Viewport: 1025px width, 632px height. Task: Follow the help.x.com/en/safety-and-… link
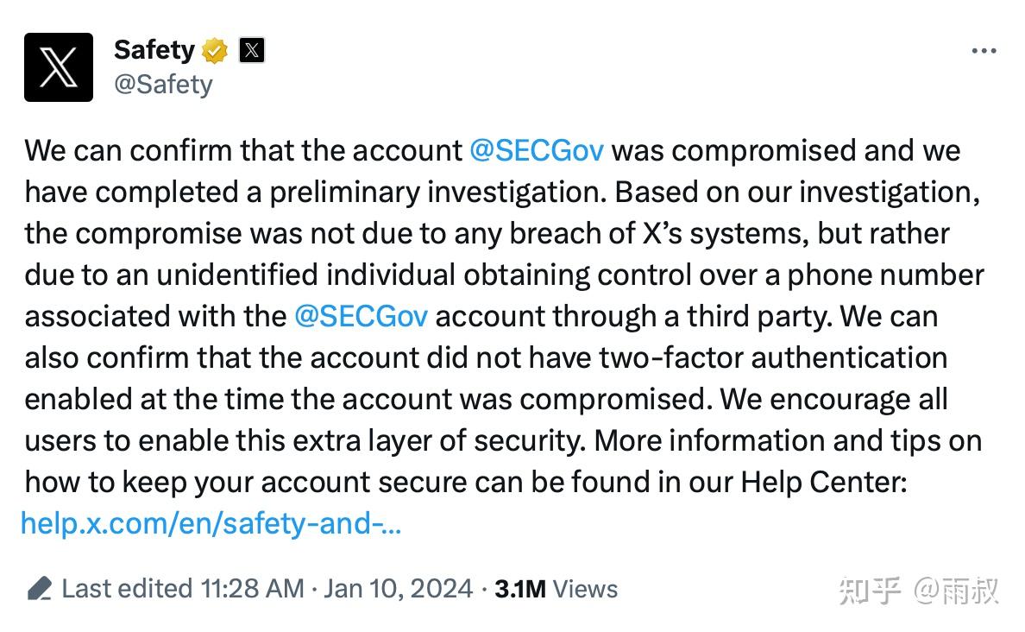click(x=211, y=523)
